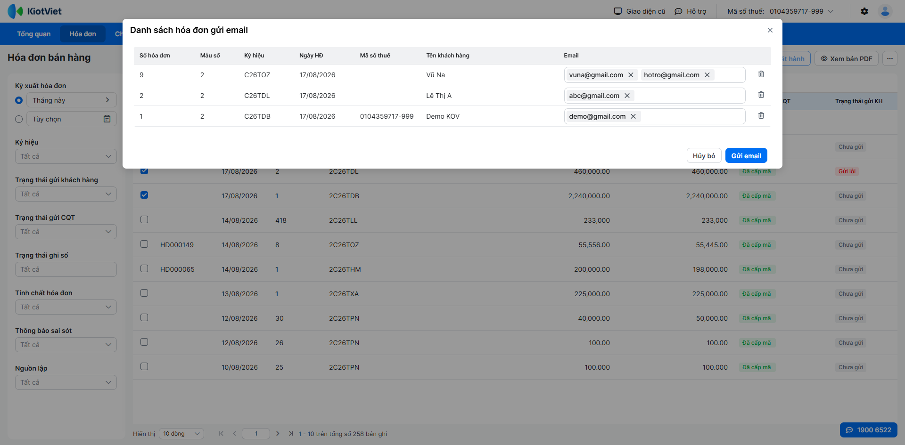Remove vuna@gmail.com email tag
Viewport: 905px width, 445px height.
pyautogui.click(x=631, y=75)
